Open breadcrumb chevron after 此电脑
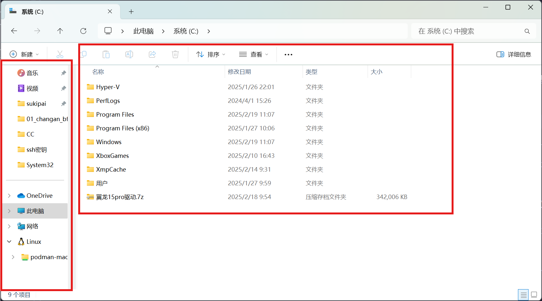 point(163,31)
